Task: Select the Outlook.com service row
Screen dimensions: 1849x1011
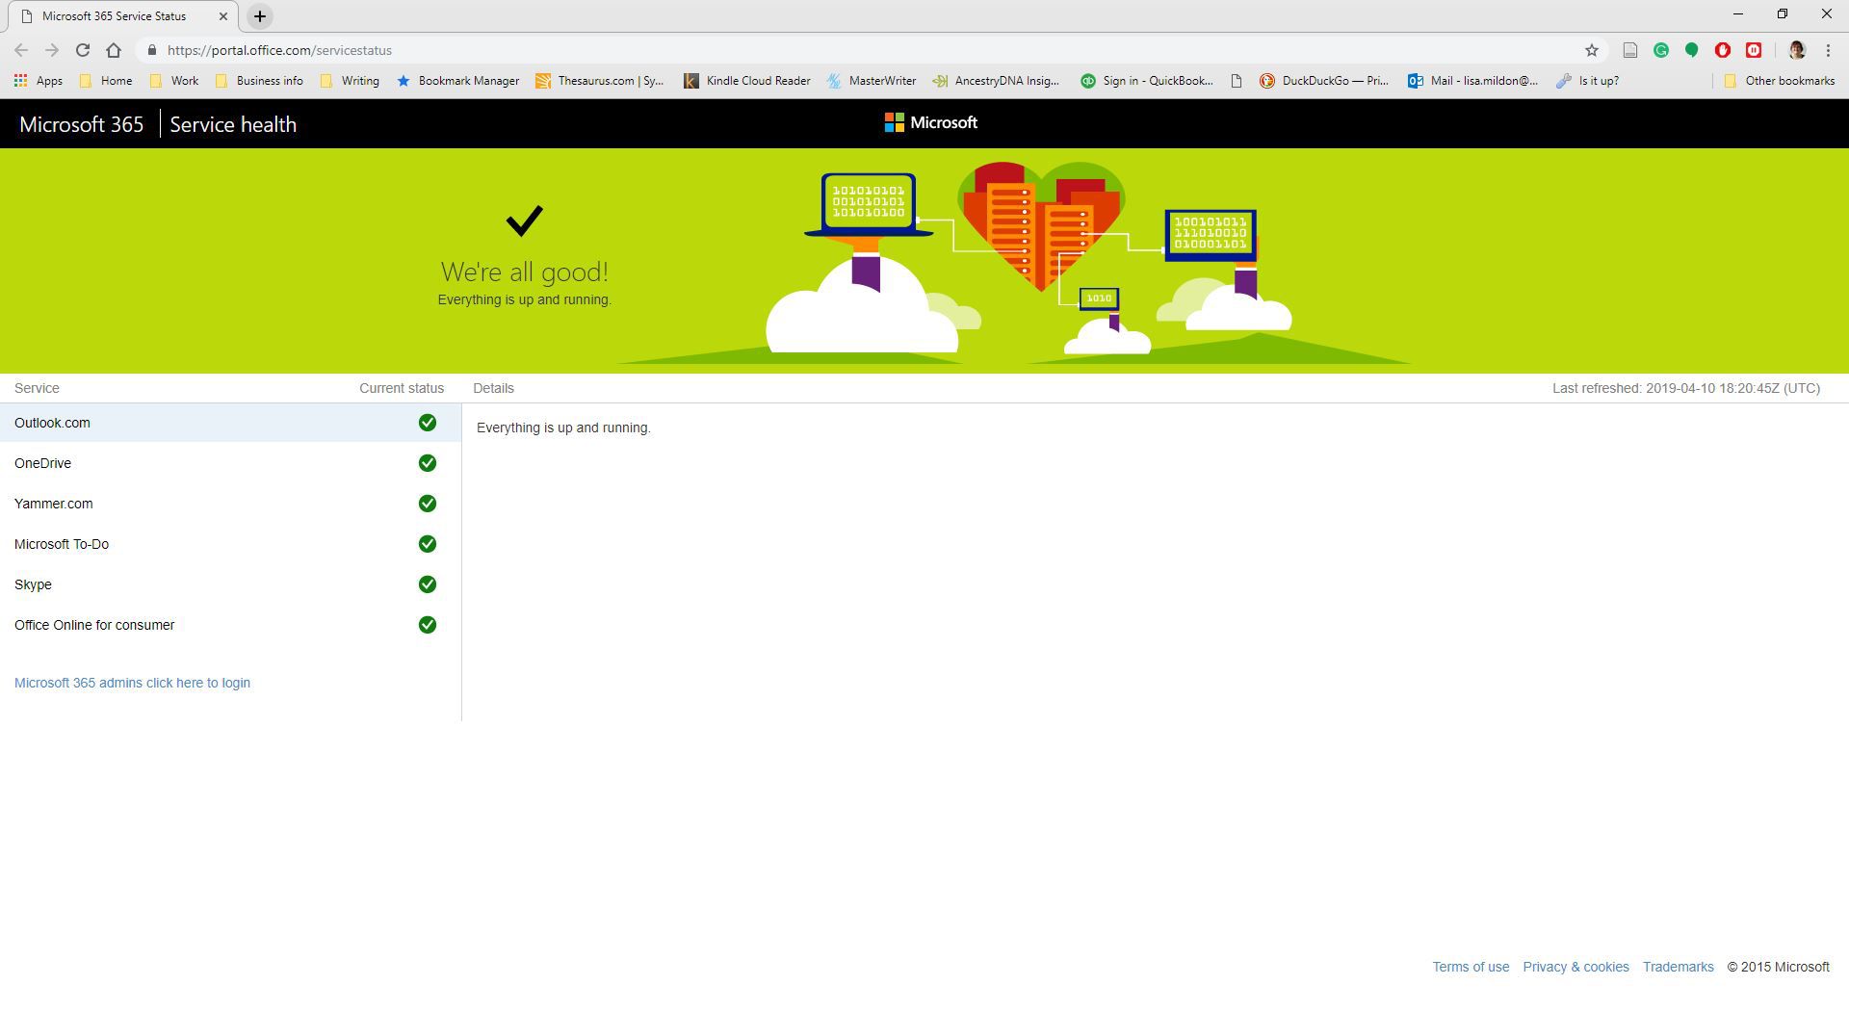Action: tap(230, 423)
